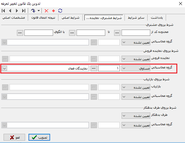185x143 pixels.
Task: Open طرف بدهکار condition dropdown
Action: [x=136, y=116]
